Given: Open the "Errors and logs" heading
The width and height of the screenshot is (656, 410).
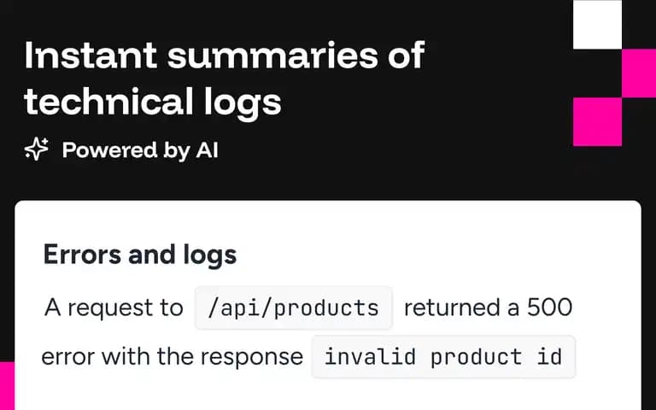Looking at the screenshot, I should point(140,255).
